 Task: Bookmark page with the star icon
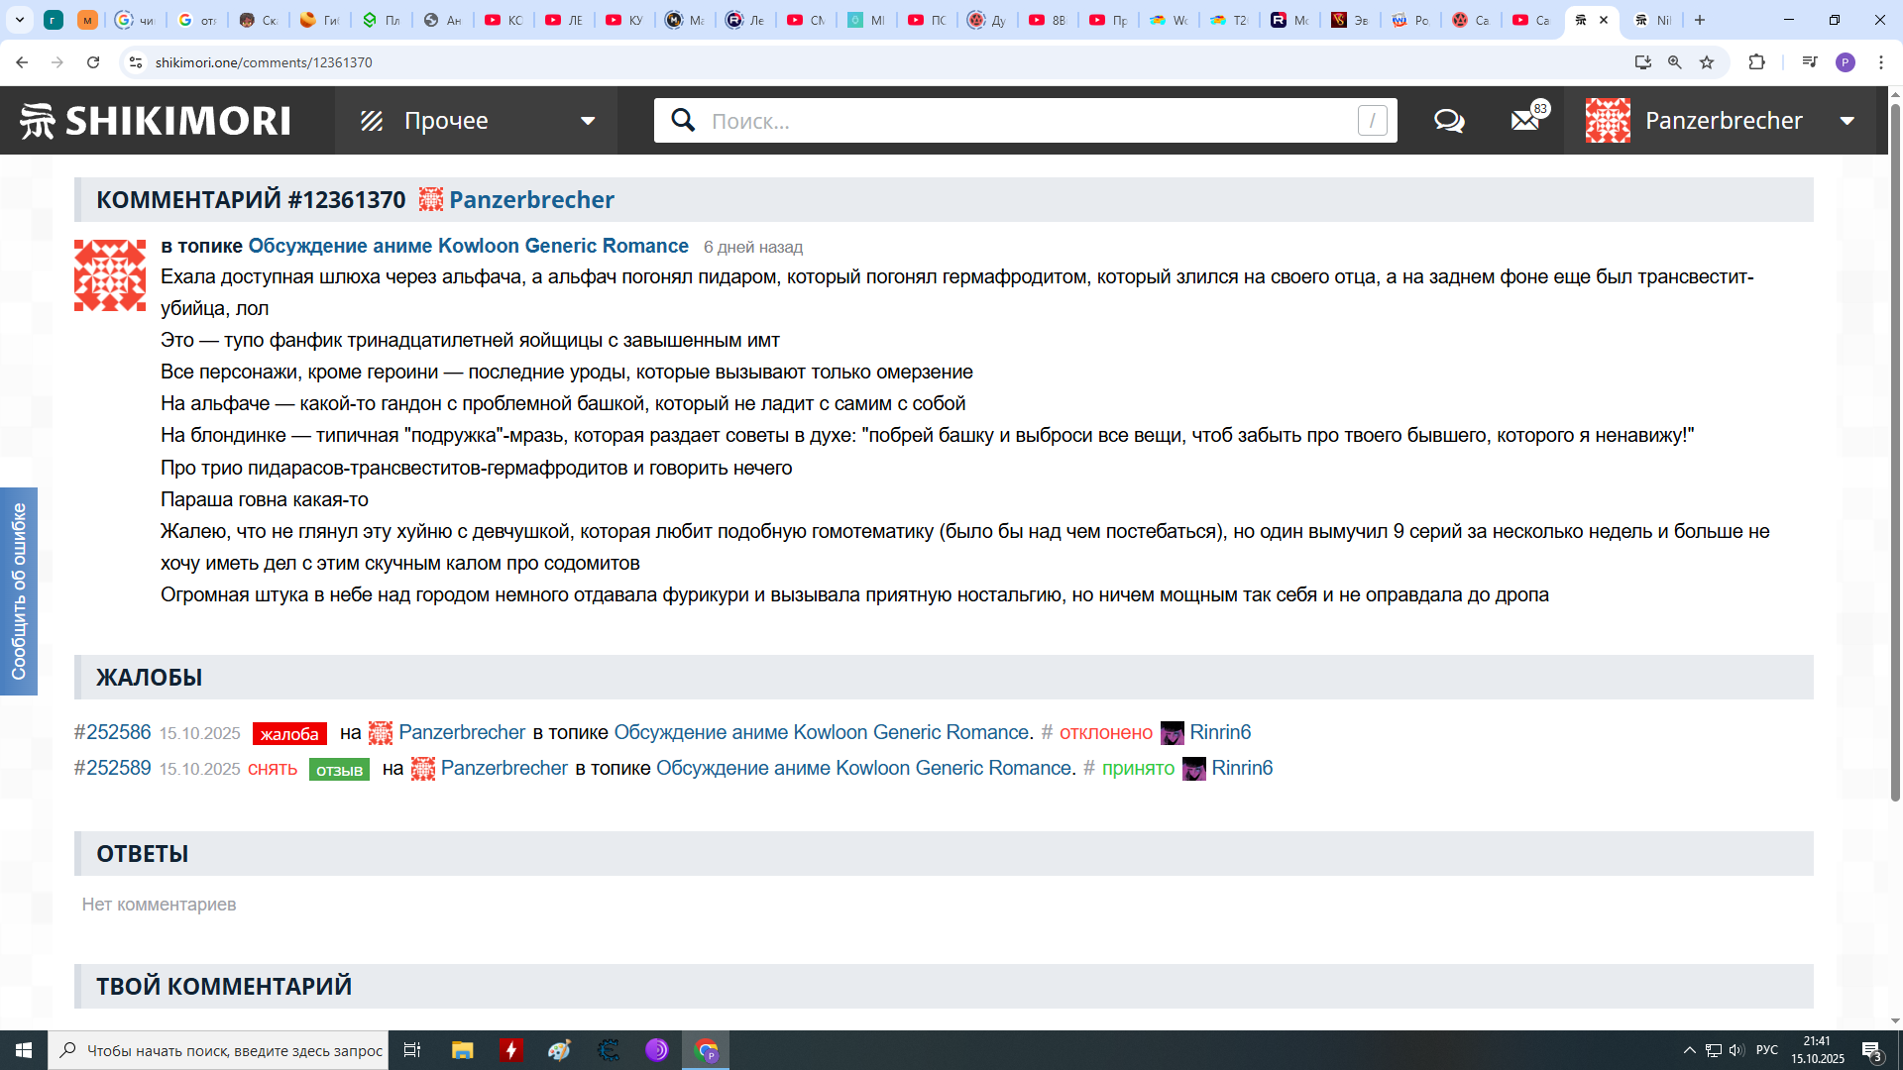click(x=1707, y=62)
